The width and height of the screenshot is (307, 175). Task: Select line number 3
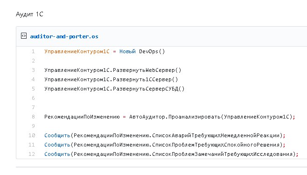(x=33, y=70)
